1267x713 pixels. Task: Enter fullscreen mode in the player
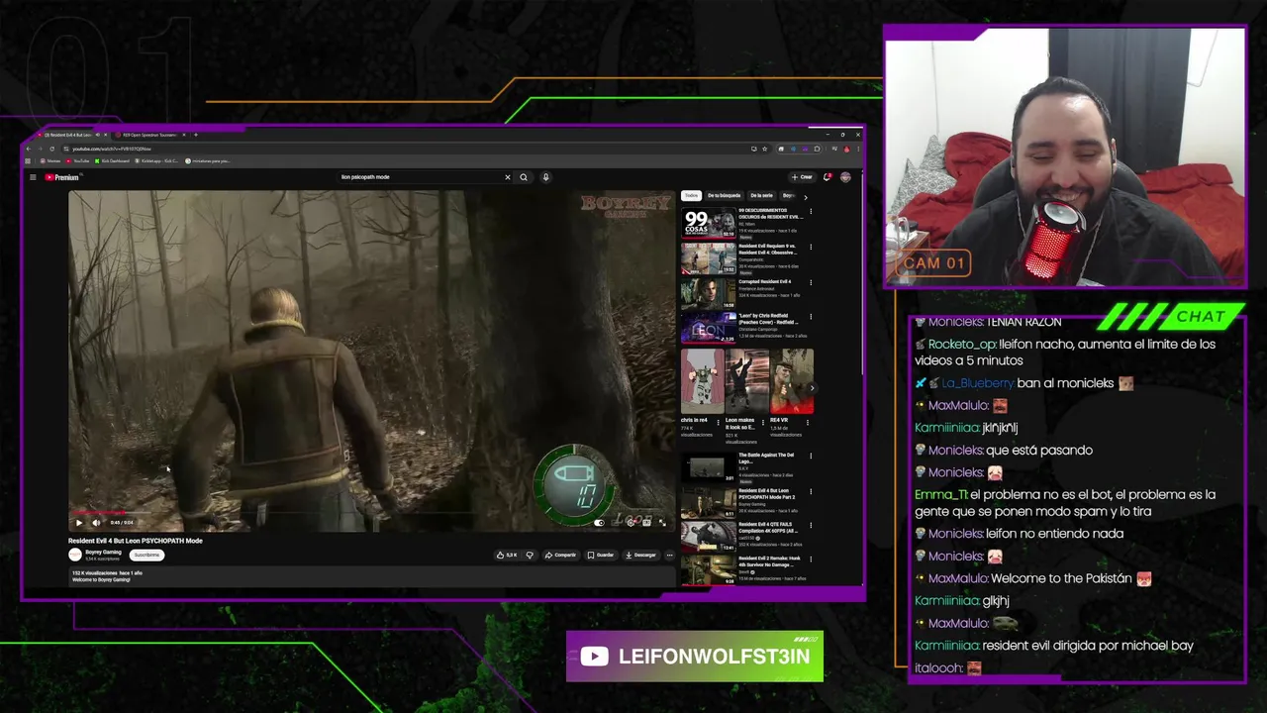point(663,523)
